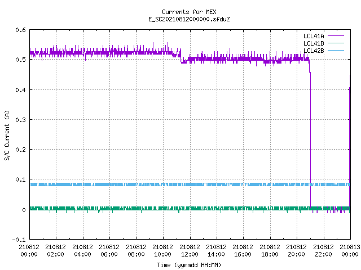Click the 210812 16:00 time tick label
361x270 pixels.
click(243, 250)
